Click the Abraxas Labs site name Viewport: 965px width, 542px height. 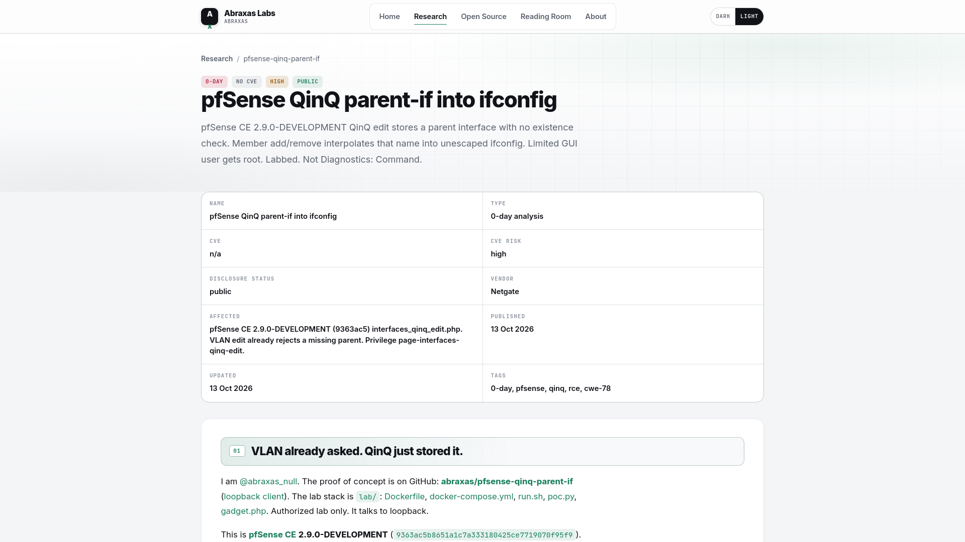[250, 13]
